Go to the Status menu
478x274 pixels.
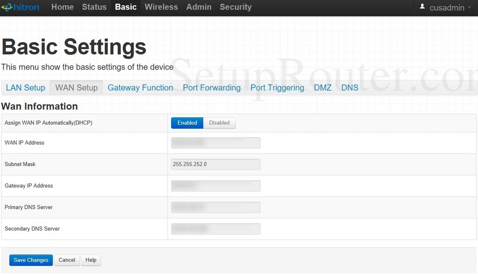pyautogui.click(x=94, y=7)
